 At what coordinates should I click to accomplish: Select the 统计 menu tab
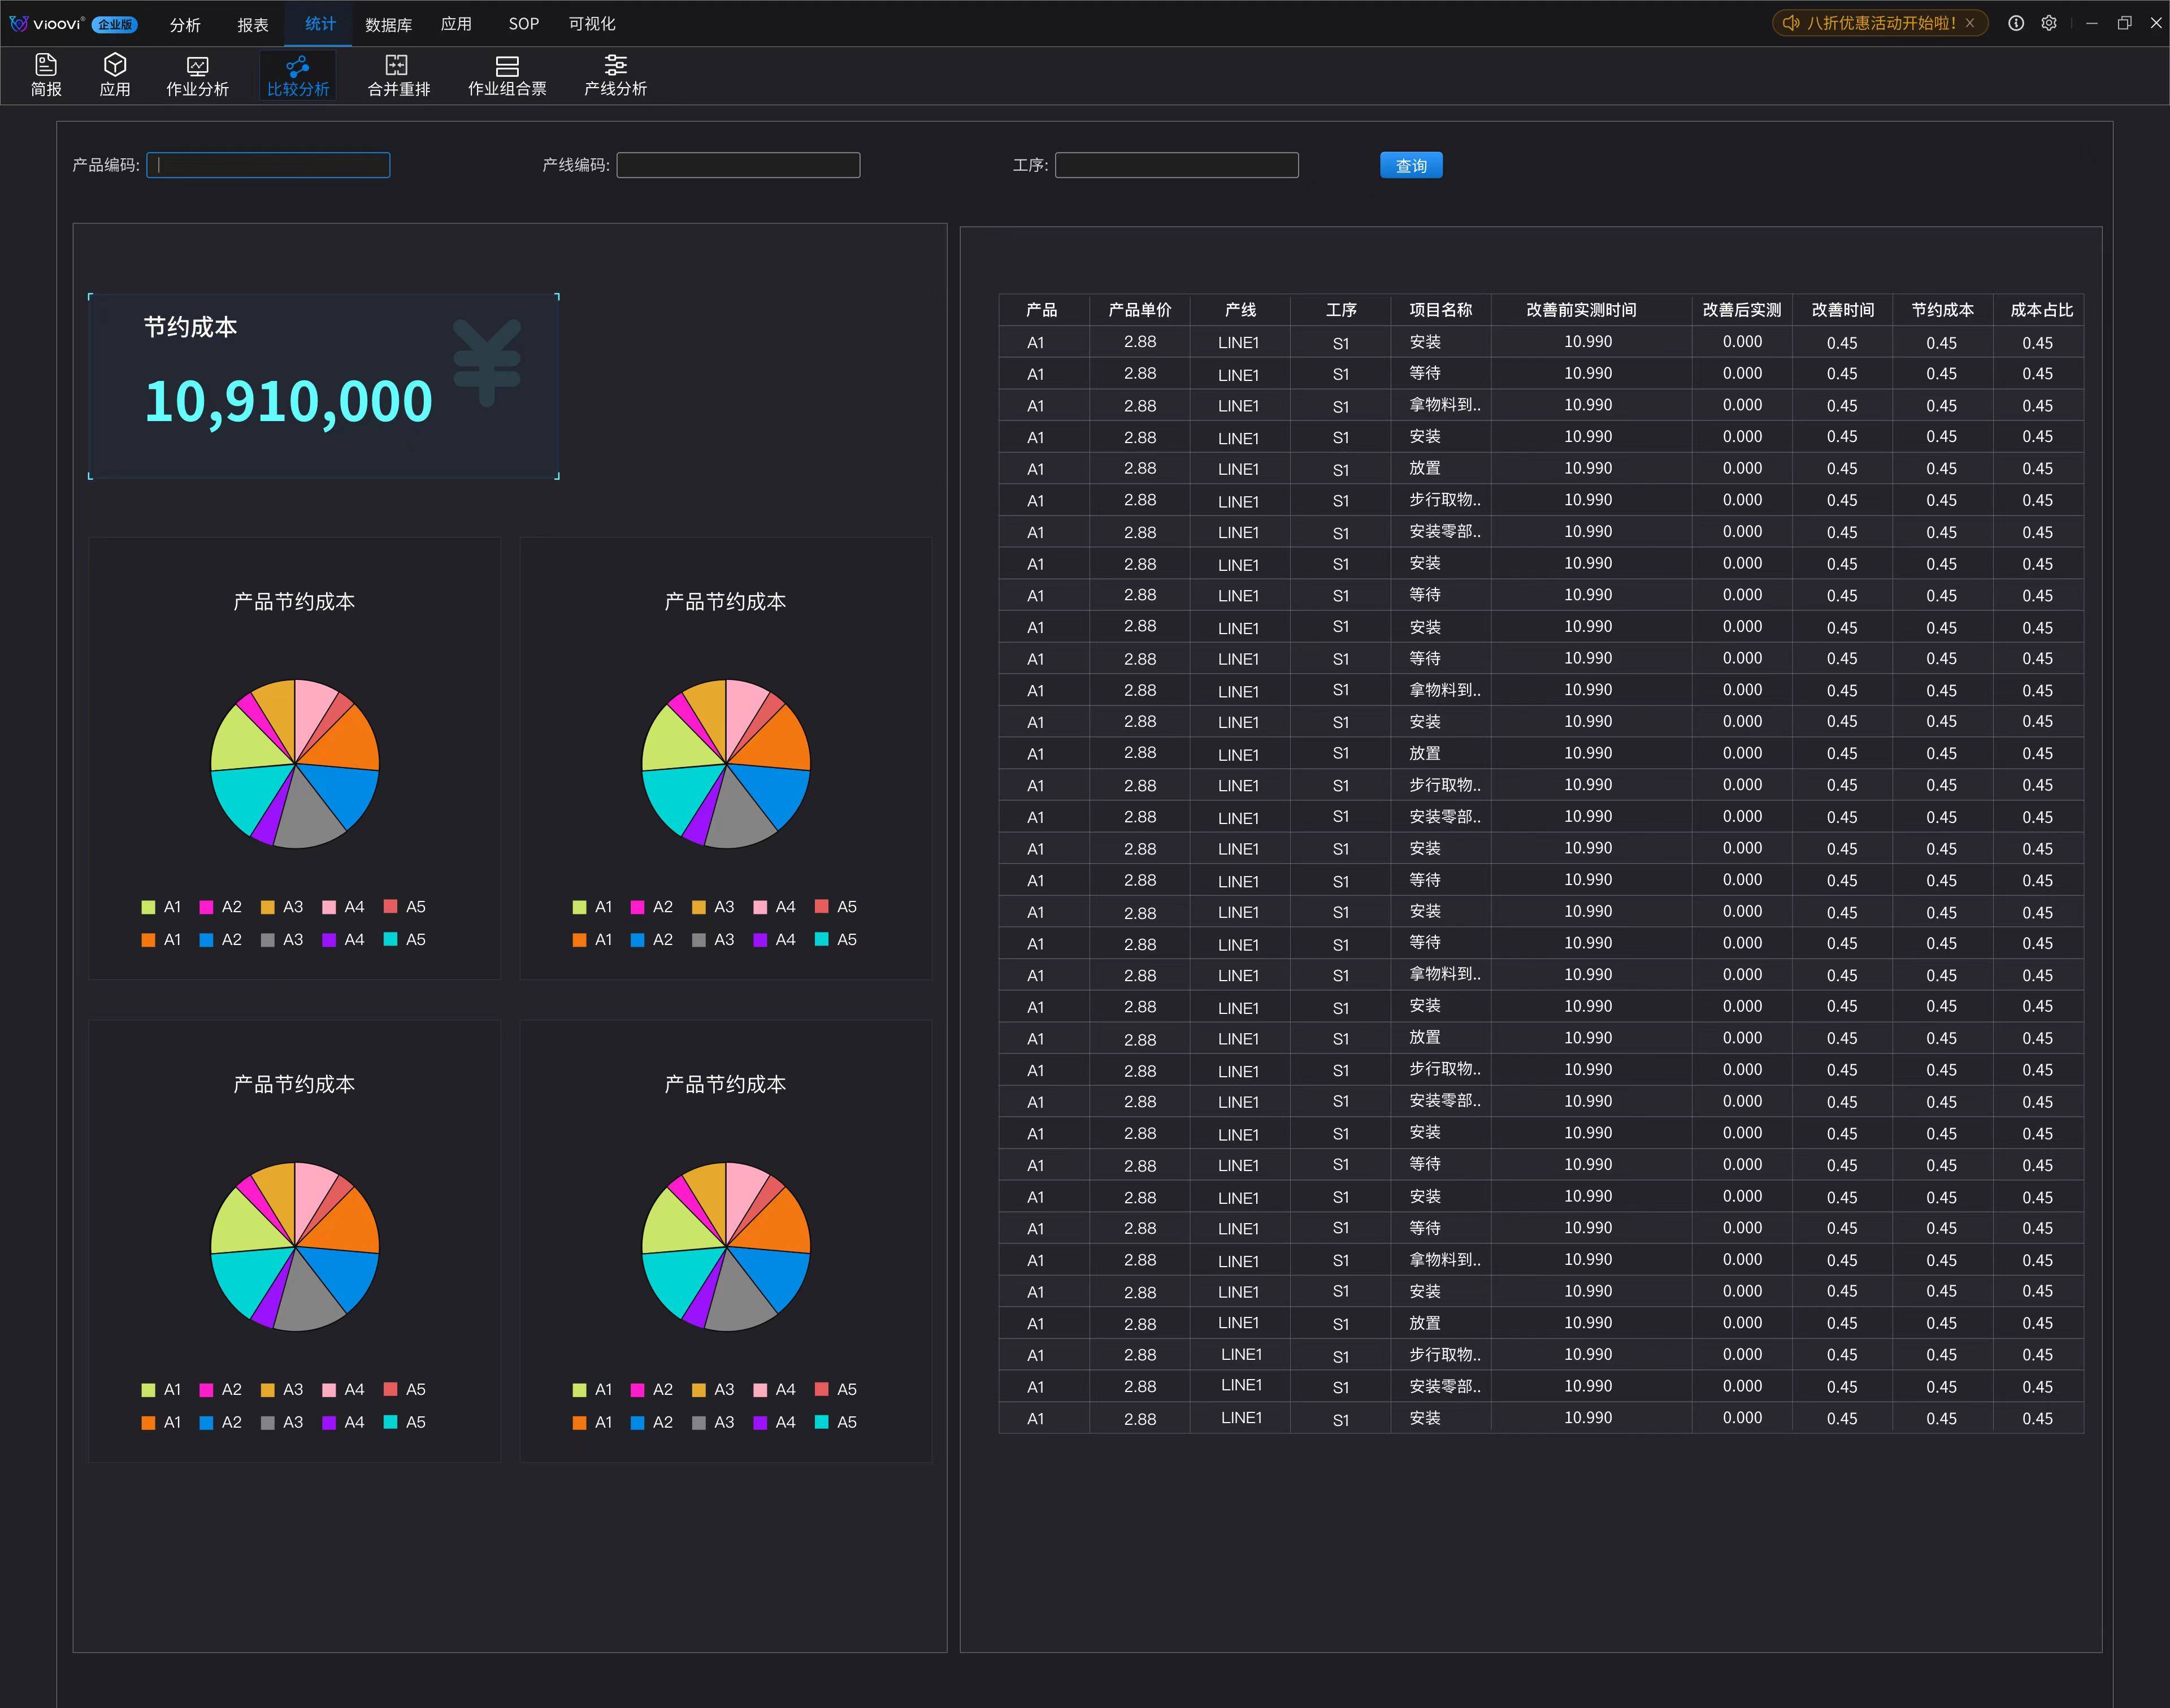pos(320,23)
